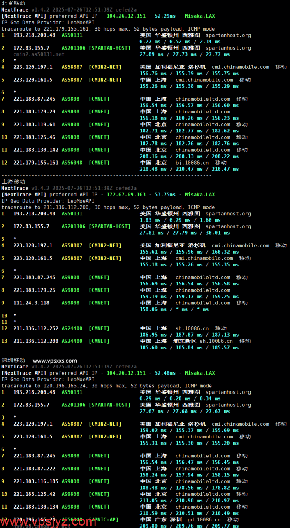This screenshot has width=290, height=528.
Task: Select the line "traceroute to 221.179.155.161"
Action: pyautogui.click(x=109, y=29)
